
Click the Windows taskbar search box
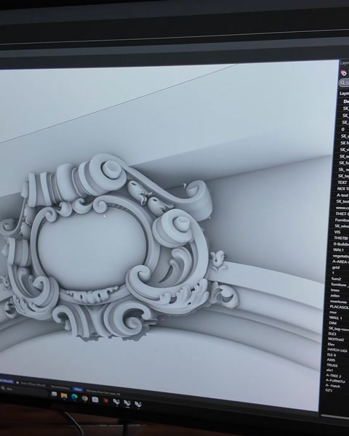click(24, 389)
